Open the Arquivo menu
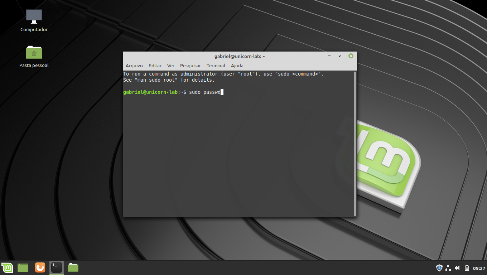Screen dimensions: 487x275 pos(134,66)
